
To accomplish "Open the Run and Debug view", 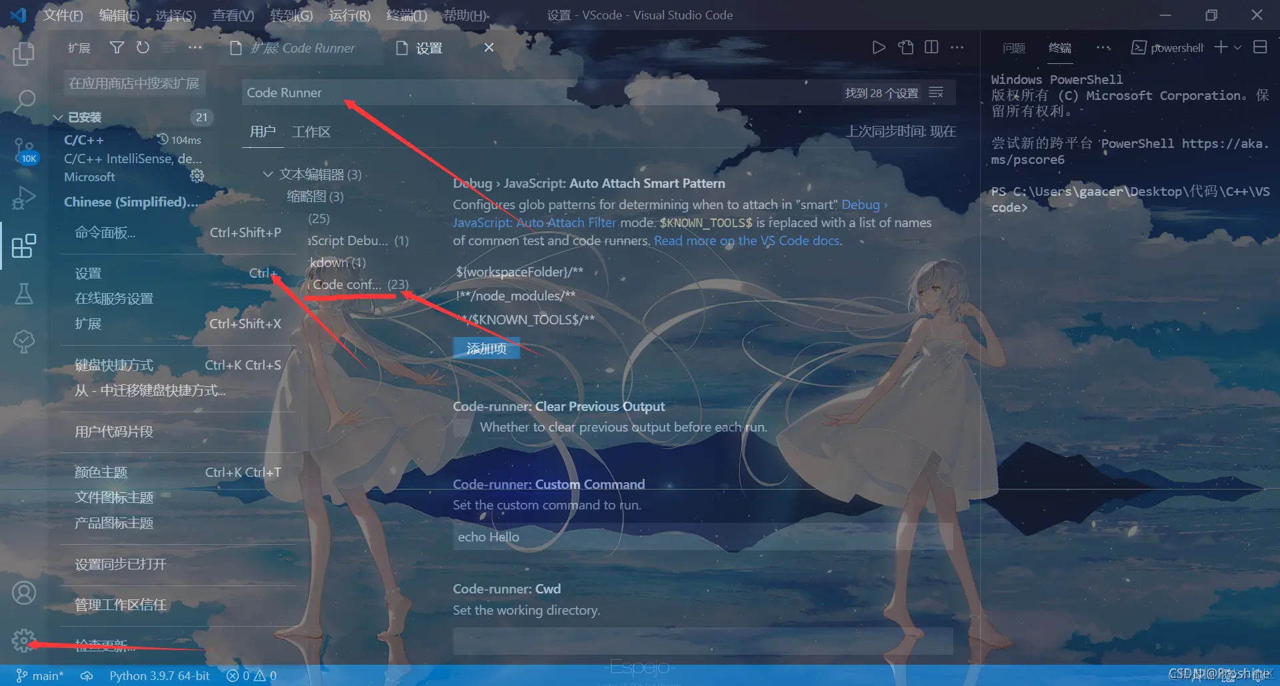I will pyautogui.click(x=24, y=198).
